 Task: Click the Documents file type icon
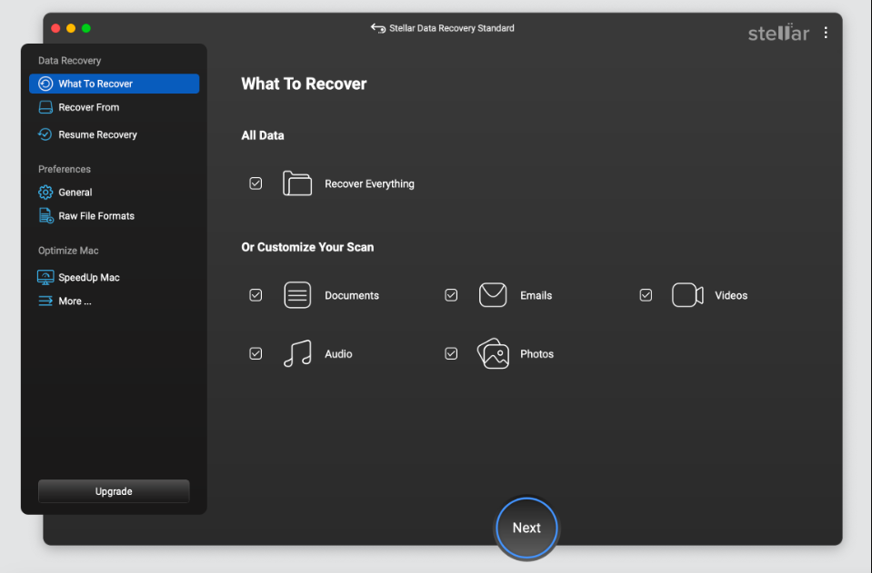tap(297, 295)
